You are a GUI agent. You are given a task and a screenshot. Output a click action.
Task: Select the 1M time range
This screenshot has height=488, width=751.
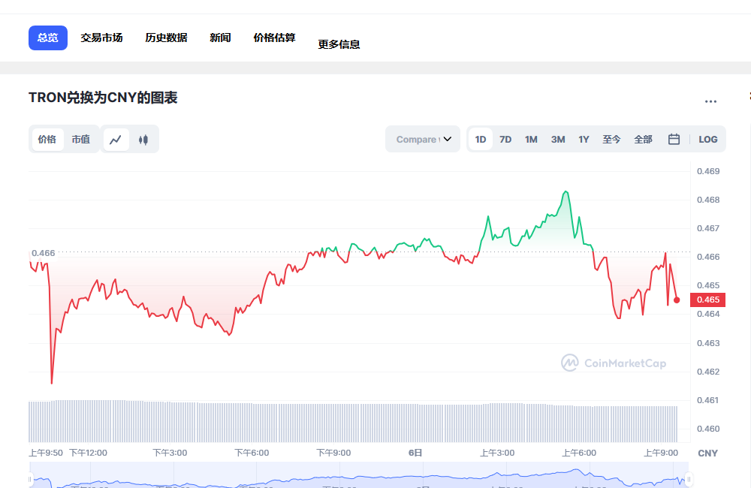(531, 140)
